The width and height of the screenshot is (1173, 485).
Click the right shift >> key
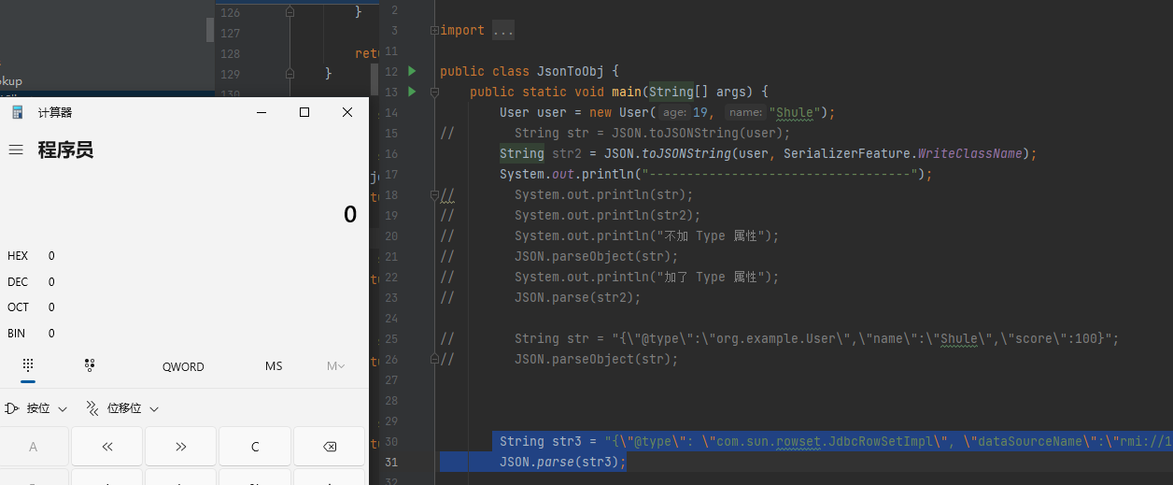tap(181, 447)
